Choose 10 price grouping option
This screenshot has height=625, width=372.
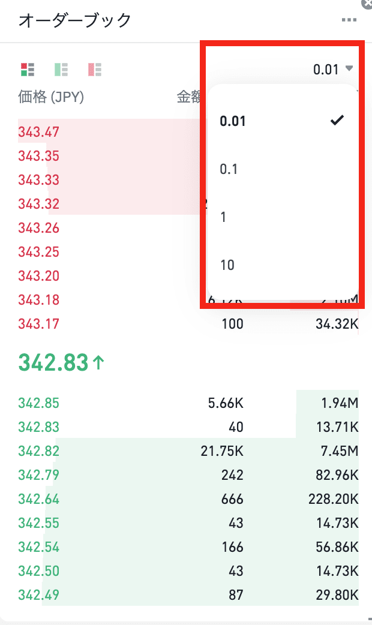pyautogui.click(x=283, y=265)
